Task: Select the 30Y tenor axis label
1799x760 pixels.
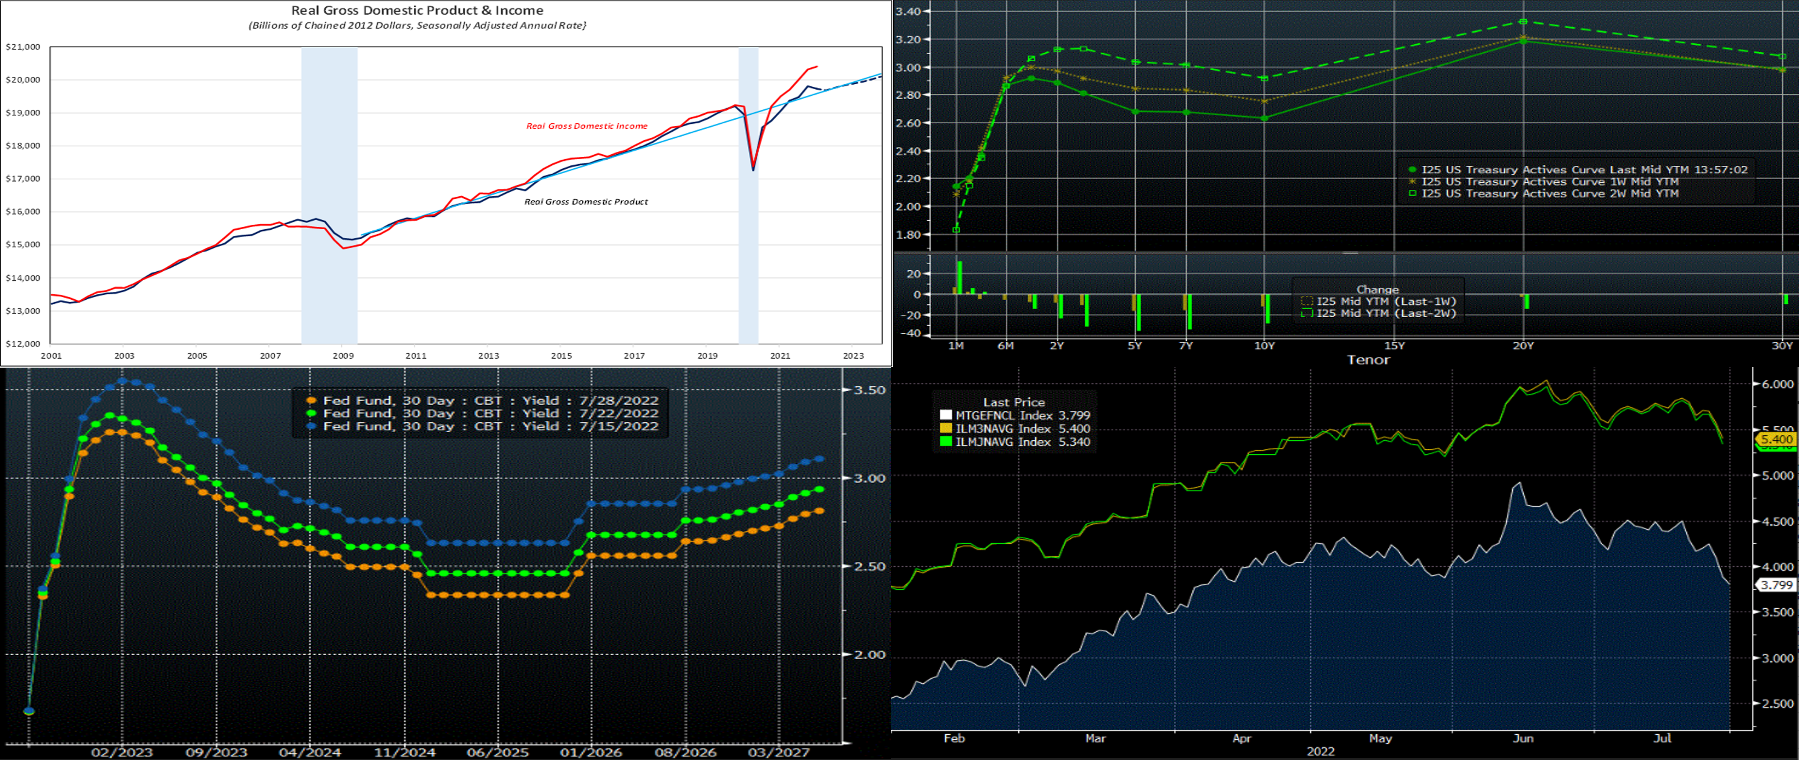Action: 1782,346
